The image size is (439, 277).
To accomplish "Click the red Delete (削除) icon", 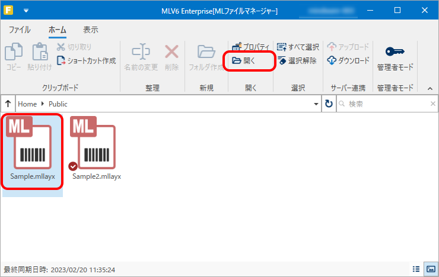I will (x=171, y=51).
